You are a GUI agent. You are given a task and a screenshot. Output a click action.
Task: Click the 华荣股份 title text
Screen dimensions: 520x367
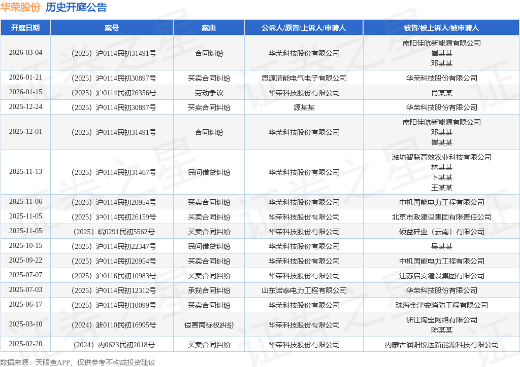[x=20, y=7]
